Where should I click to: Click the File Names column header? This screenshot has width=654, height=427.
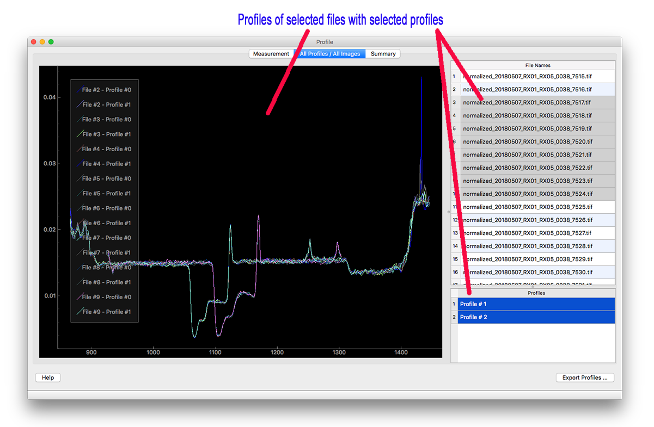coord(537,65)
